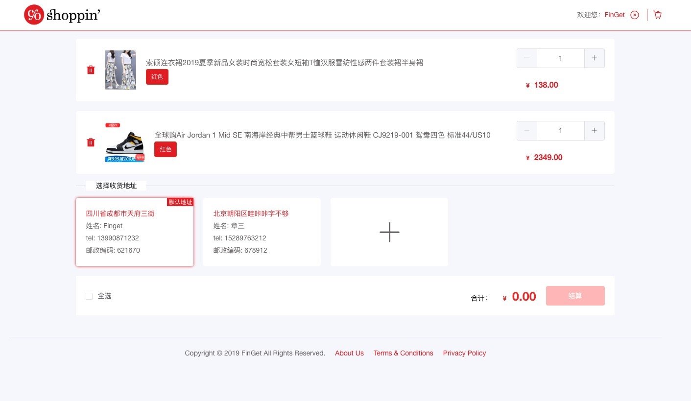Image resolution: width=691 pixels, height=401 pixels.
Task: Remove the Air Jordan sneakers with the trash icon
Action: coord(91,142)
